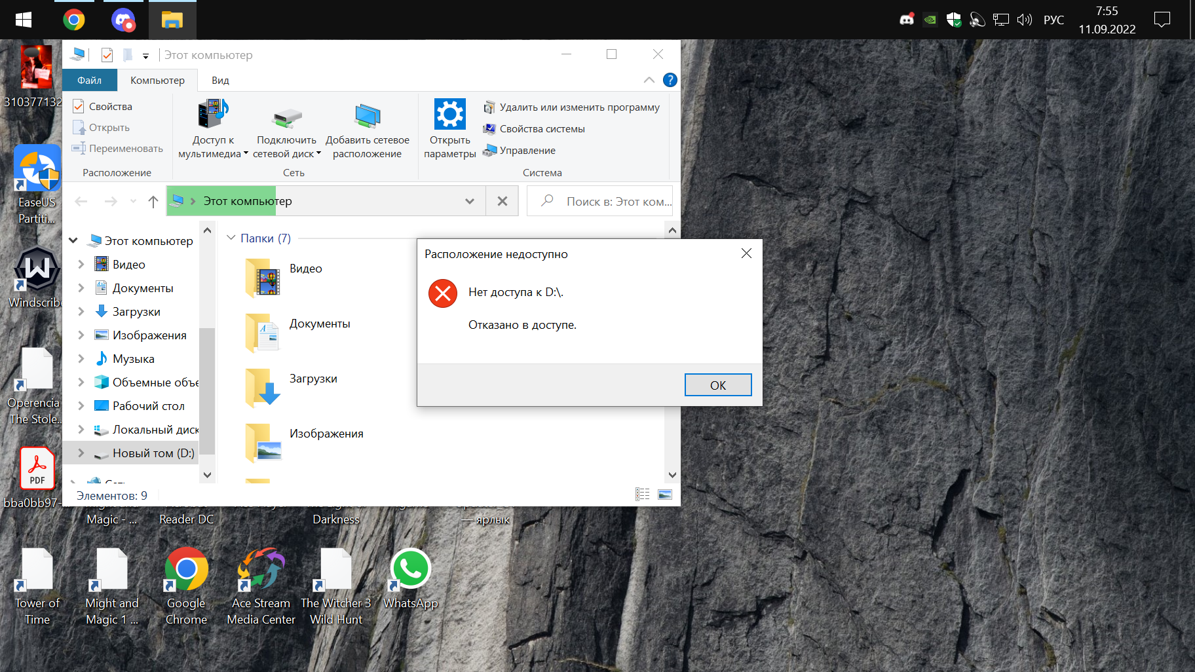This screenshot has width=1195, height=672.
Task: Click the search box for This PC
Action: tap(609, 202)
